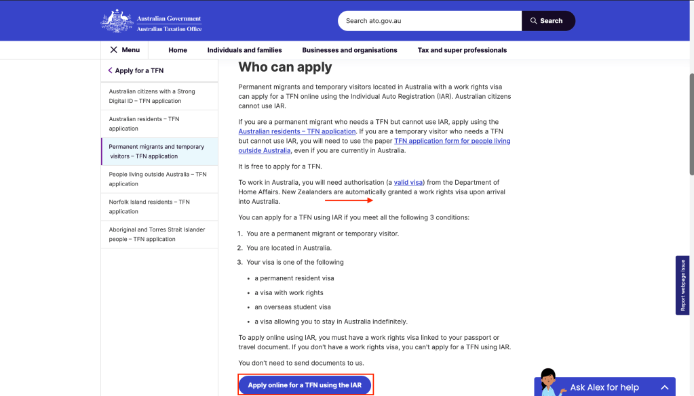Expand Ask Alex chat chevron
Viewport: 694px width, 396px height.
coord(664,387)
